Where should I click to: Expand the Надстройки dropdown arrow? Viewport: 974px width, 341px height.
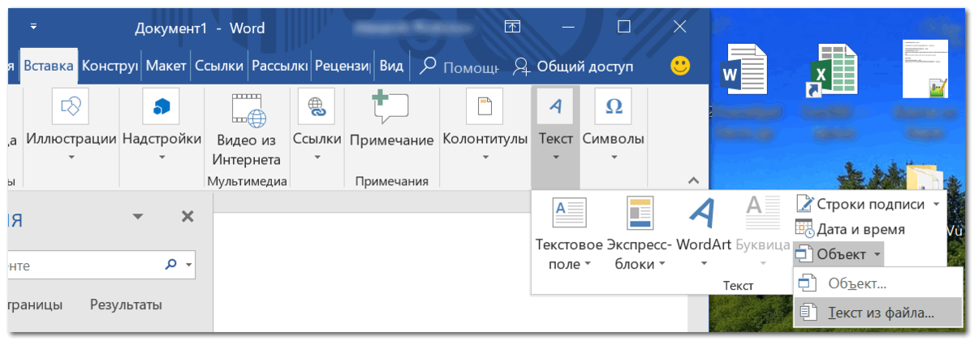pos(162,158)
